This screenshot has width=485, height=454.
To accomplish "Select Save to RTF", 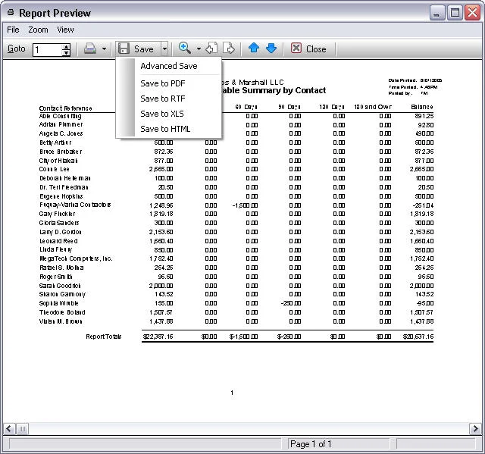I will click(x=163, y=99).
